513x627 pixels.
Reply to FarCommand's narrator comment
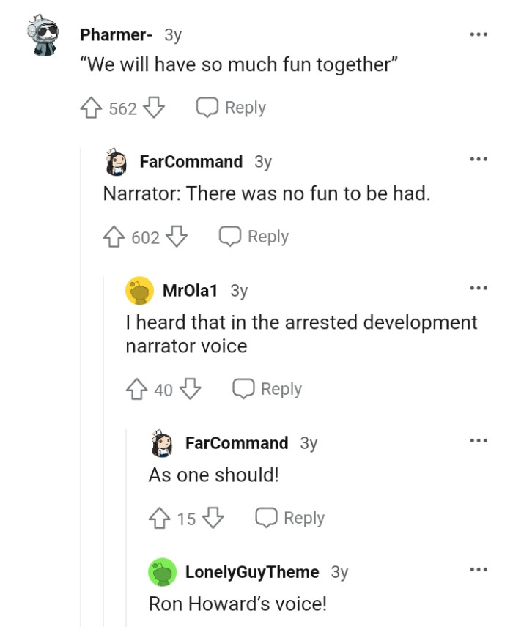pos(253,236)
